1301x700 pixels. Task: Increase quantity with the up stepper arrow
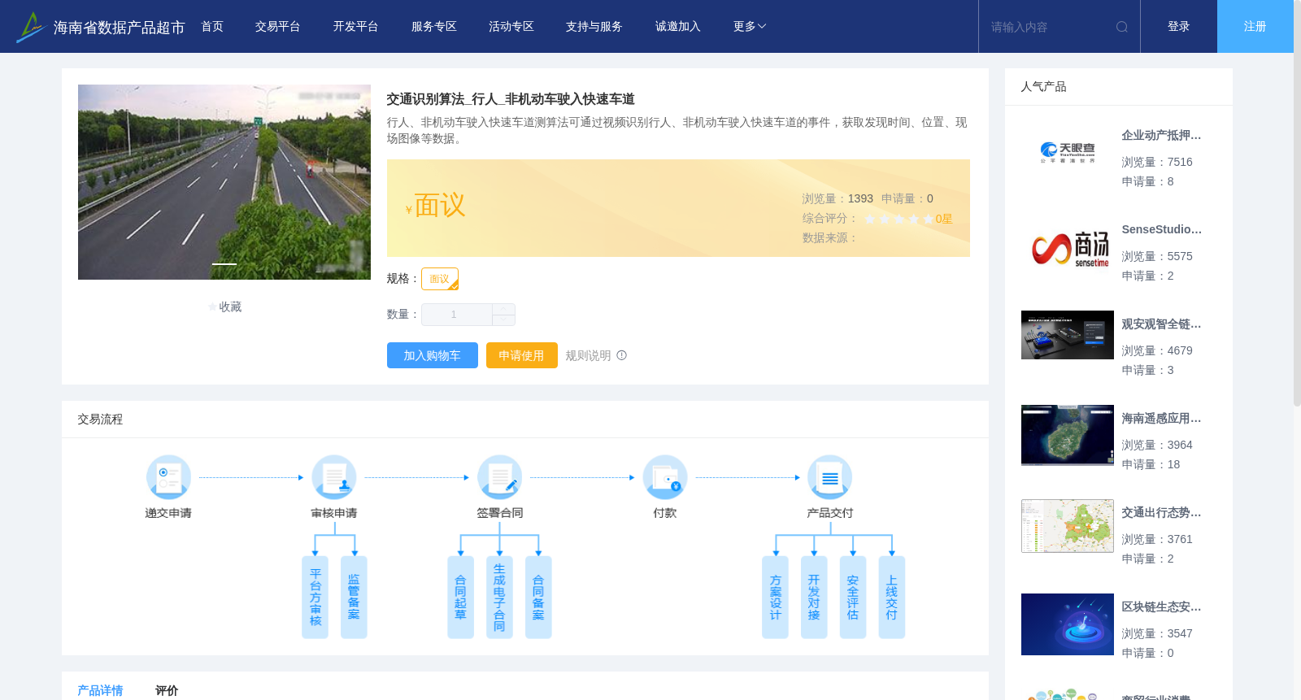point(503,309)
